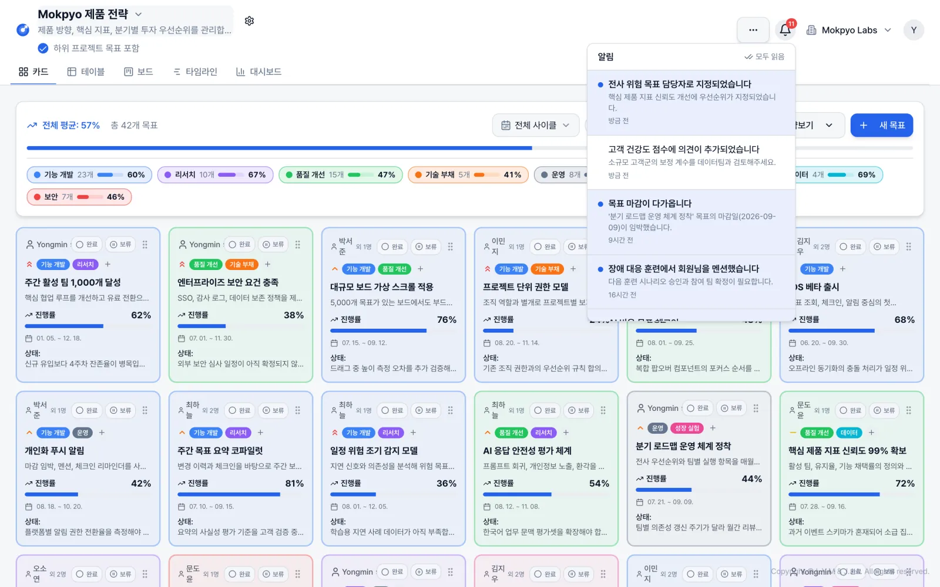Screen dimensions: 940x587
Task: Open the notifications bell icon
Action: pos(785,30)
